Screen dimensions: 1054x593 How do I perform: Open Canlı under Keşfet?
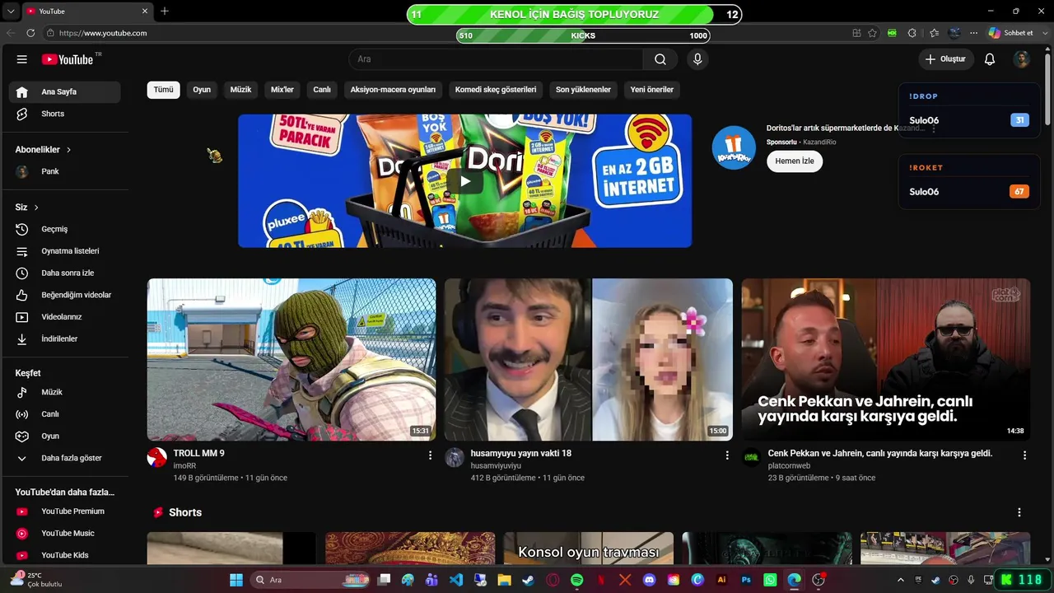[65, 414]
